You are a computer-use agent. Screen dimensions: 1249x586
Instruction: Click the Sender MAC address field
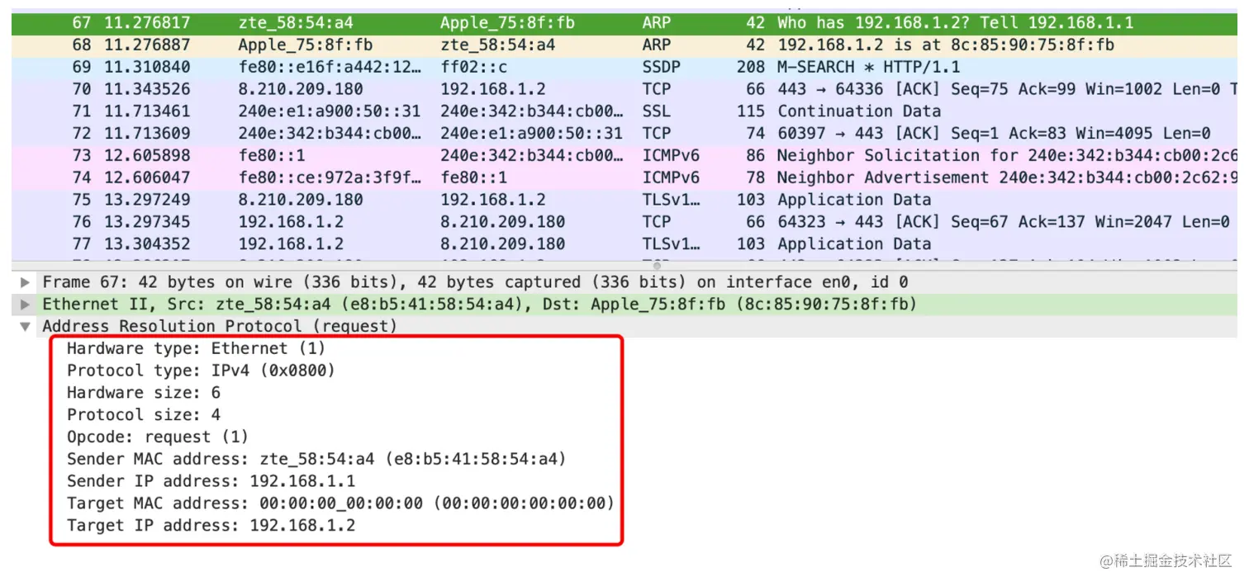coord(316,459)
